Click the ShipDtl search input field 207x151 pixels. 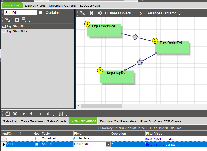click(21, 13)
